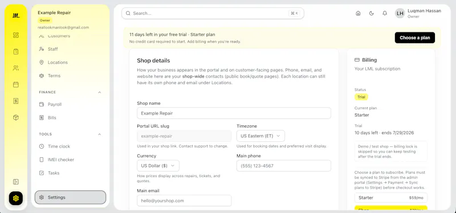Open the people icon in left rail
This screenshot has width=456, height=213.
(x=16, y=68)
